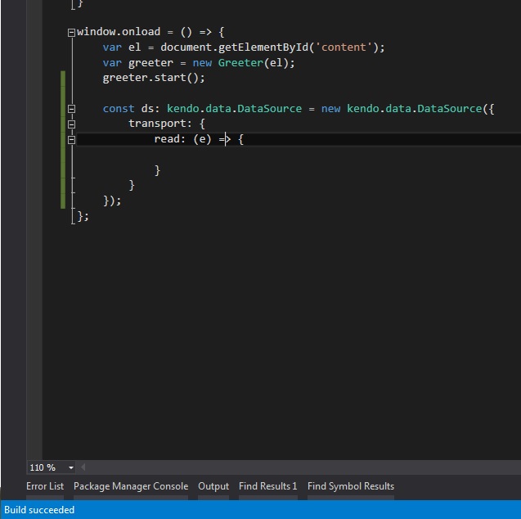This screenshot has height=519, width=521.
Task: Open the Find Results 1 tab
Action: click(267, 486)
